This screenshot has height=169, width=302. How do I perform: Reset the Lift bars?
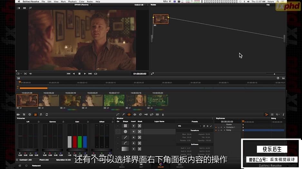click(39, 122)
